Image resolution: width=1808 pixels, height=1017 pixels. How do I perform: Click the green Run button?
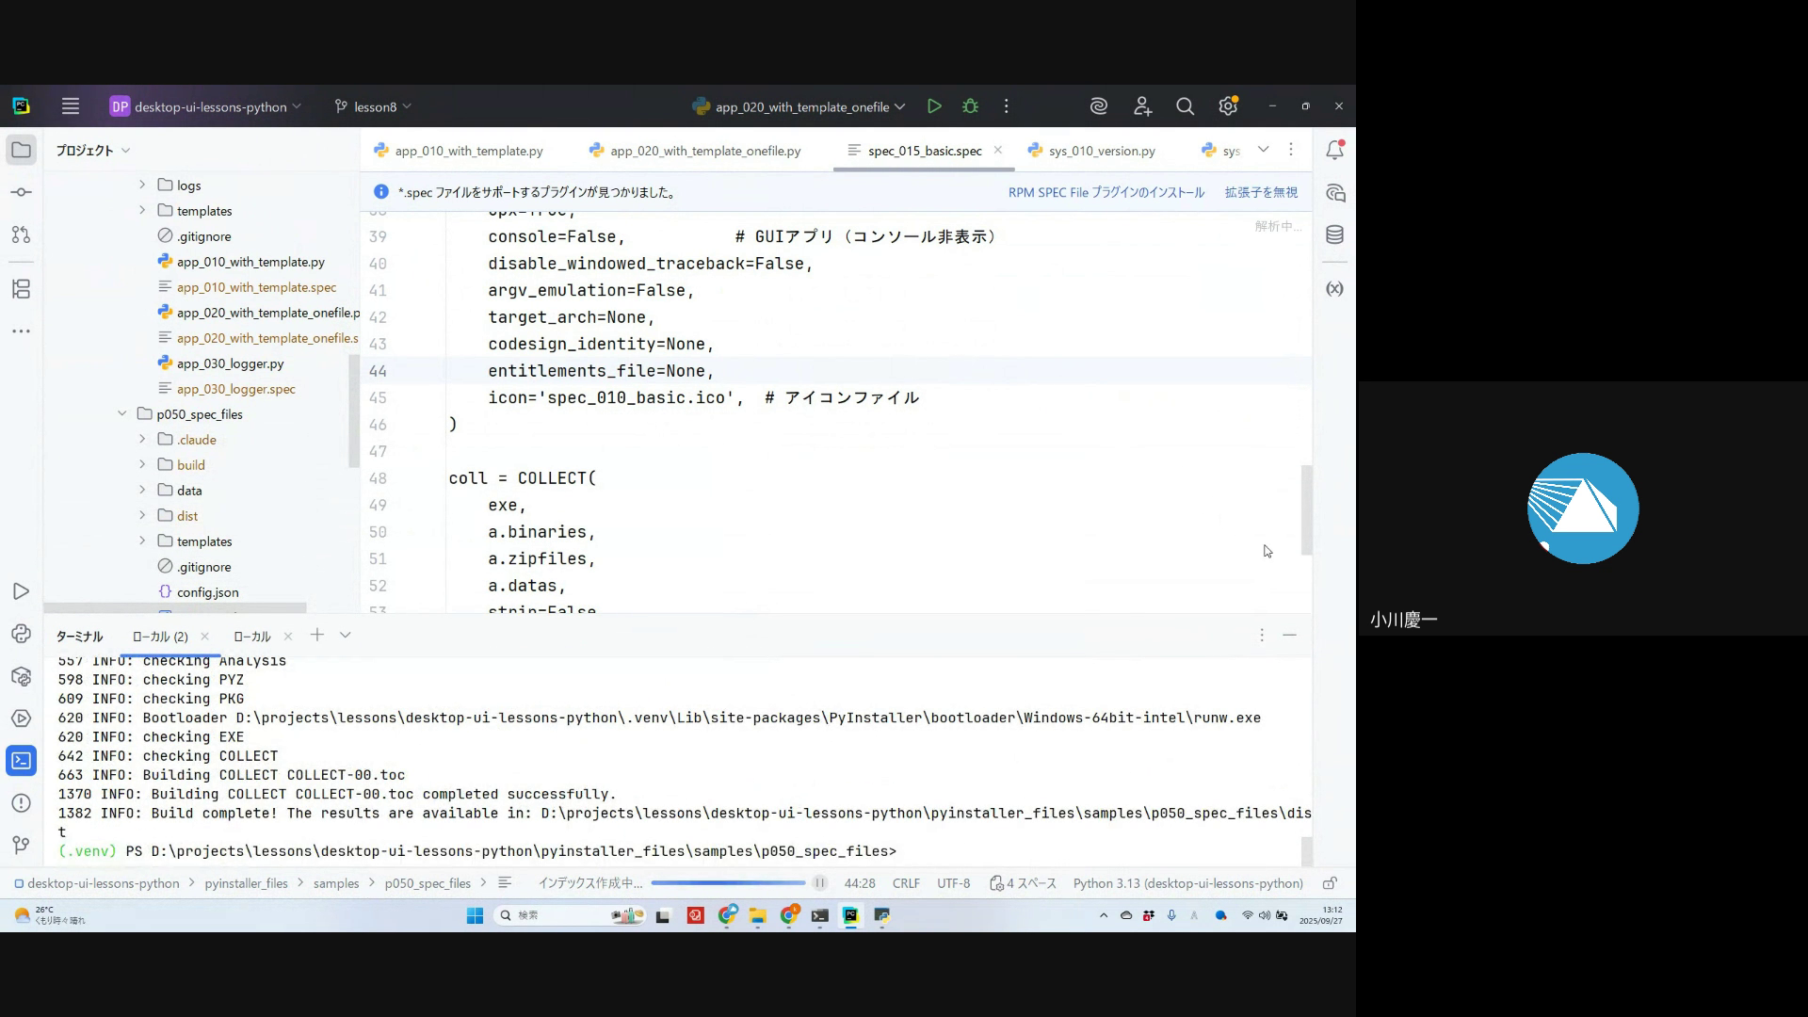[x=933, y=106]
